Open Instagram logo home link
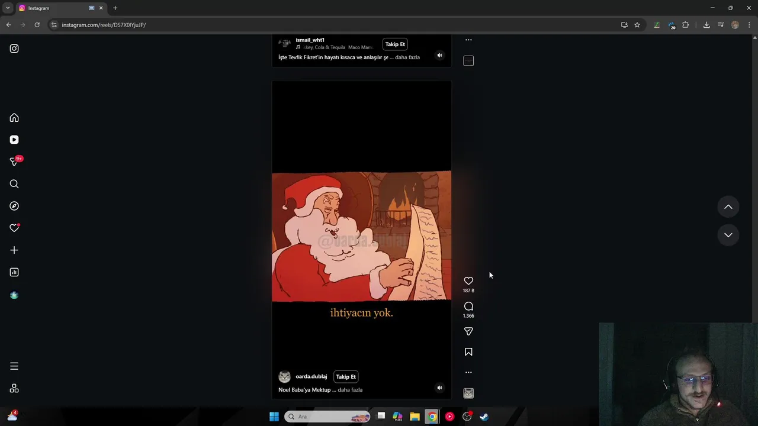This screenshot has width=758, height=426. [14, 49]
